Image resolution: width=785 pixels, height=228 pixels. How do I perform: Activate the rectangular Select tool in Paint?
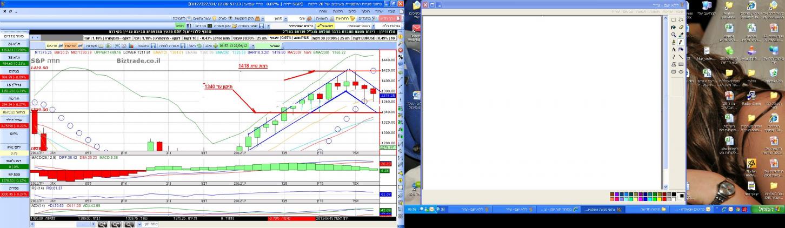(674, 19)
